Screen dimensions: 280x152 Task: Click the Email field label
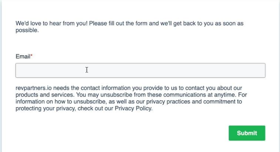23,57
